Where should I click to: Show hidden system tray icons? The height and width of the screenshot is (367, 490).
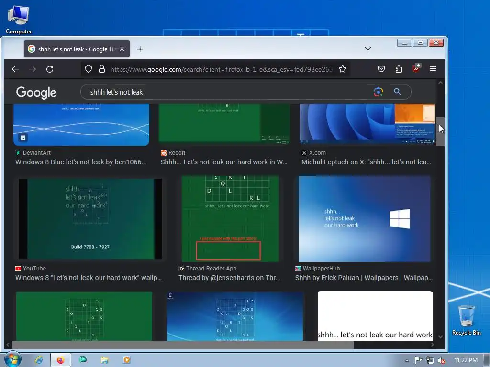(x=407, y=360)
